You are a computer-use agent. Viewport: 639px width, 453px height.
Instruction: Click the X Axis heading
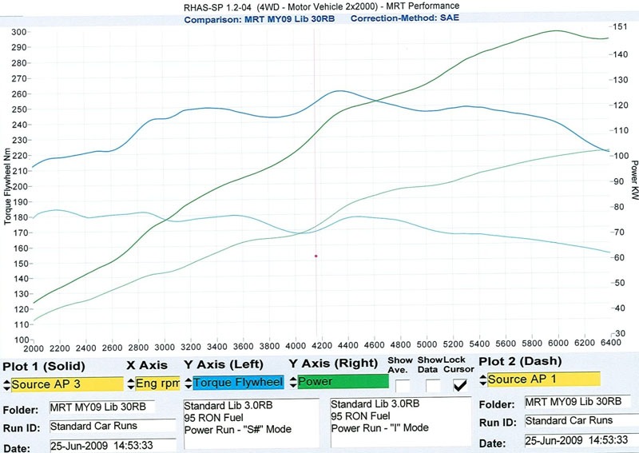147,365
